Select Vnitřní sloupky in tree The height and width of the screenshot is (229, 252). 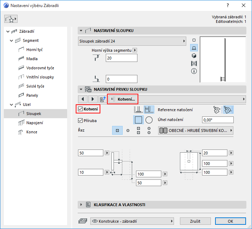click(x=40, y=77)
